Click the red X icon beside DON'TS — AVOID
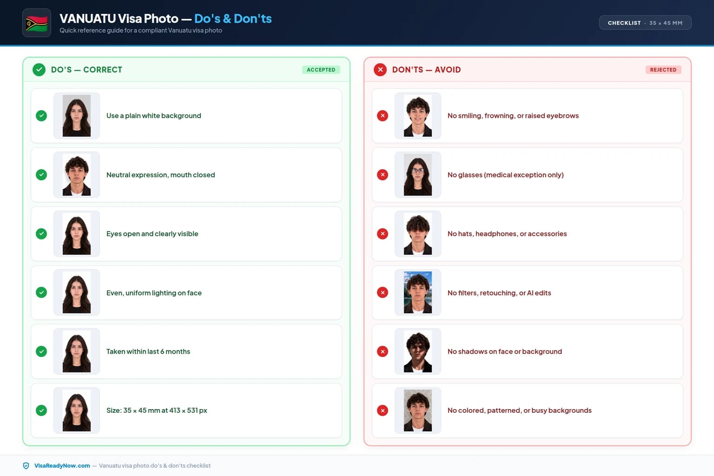This screenshot has width=714, height=476. [380, 70]
